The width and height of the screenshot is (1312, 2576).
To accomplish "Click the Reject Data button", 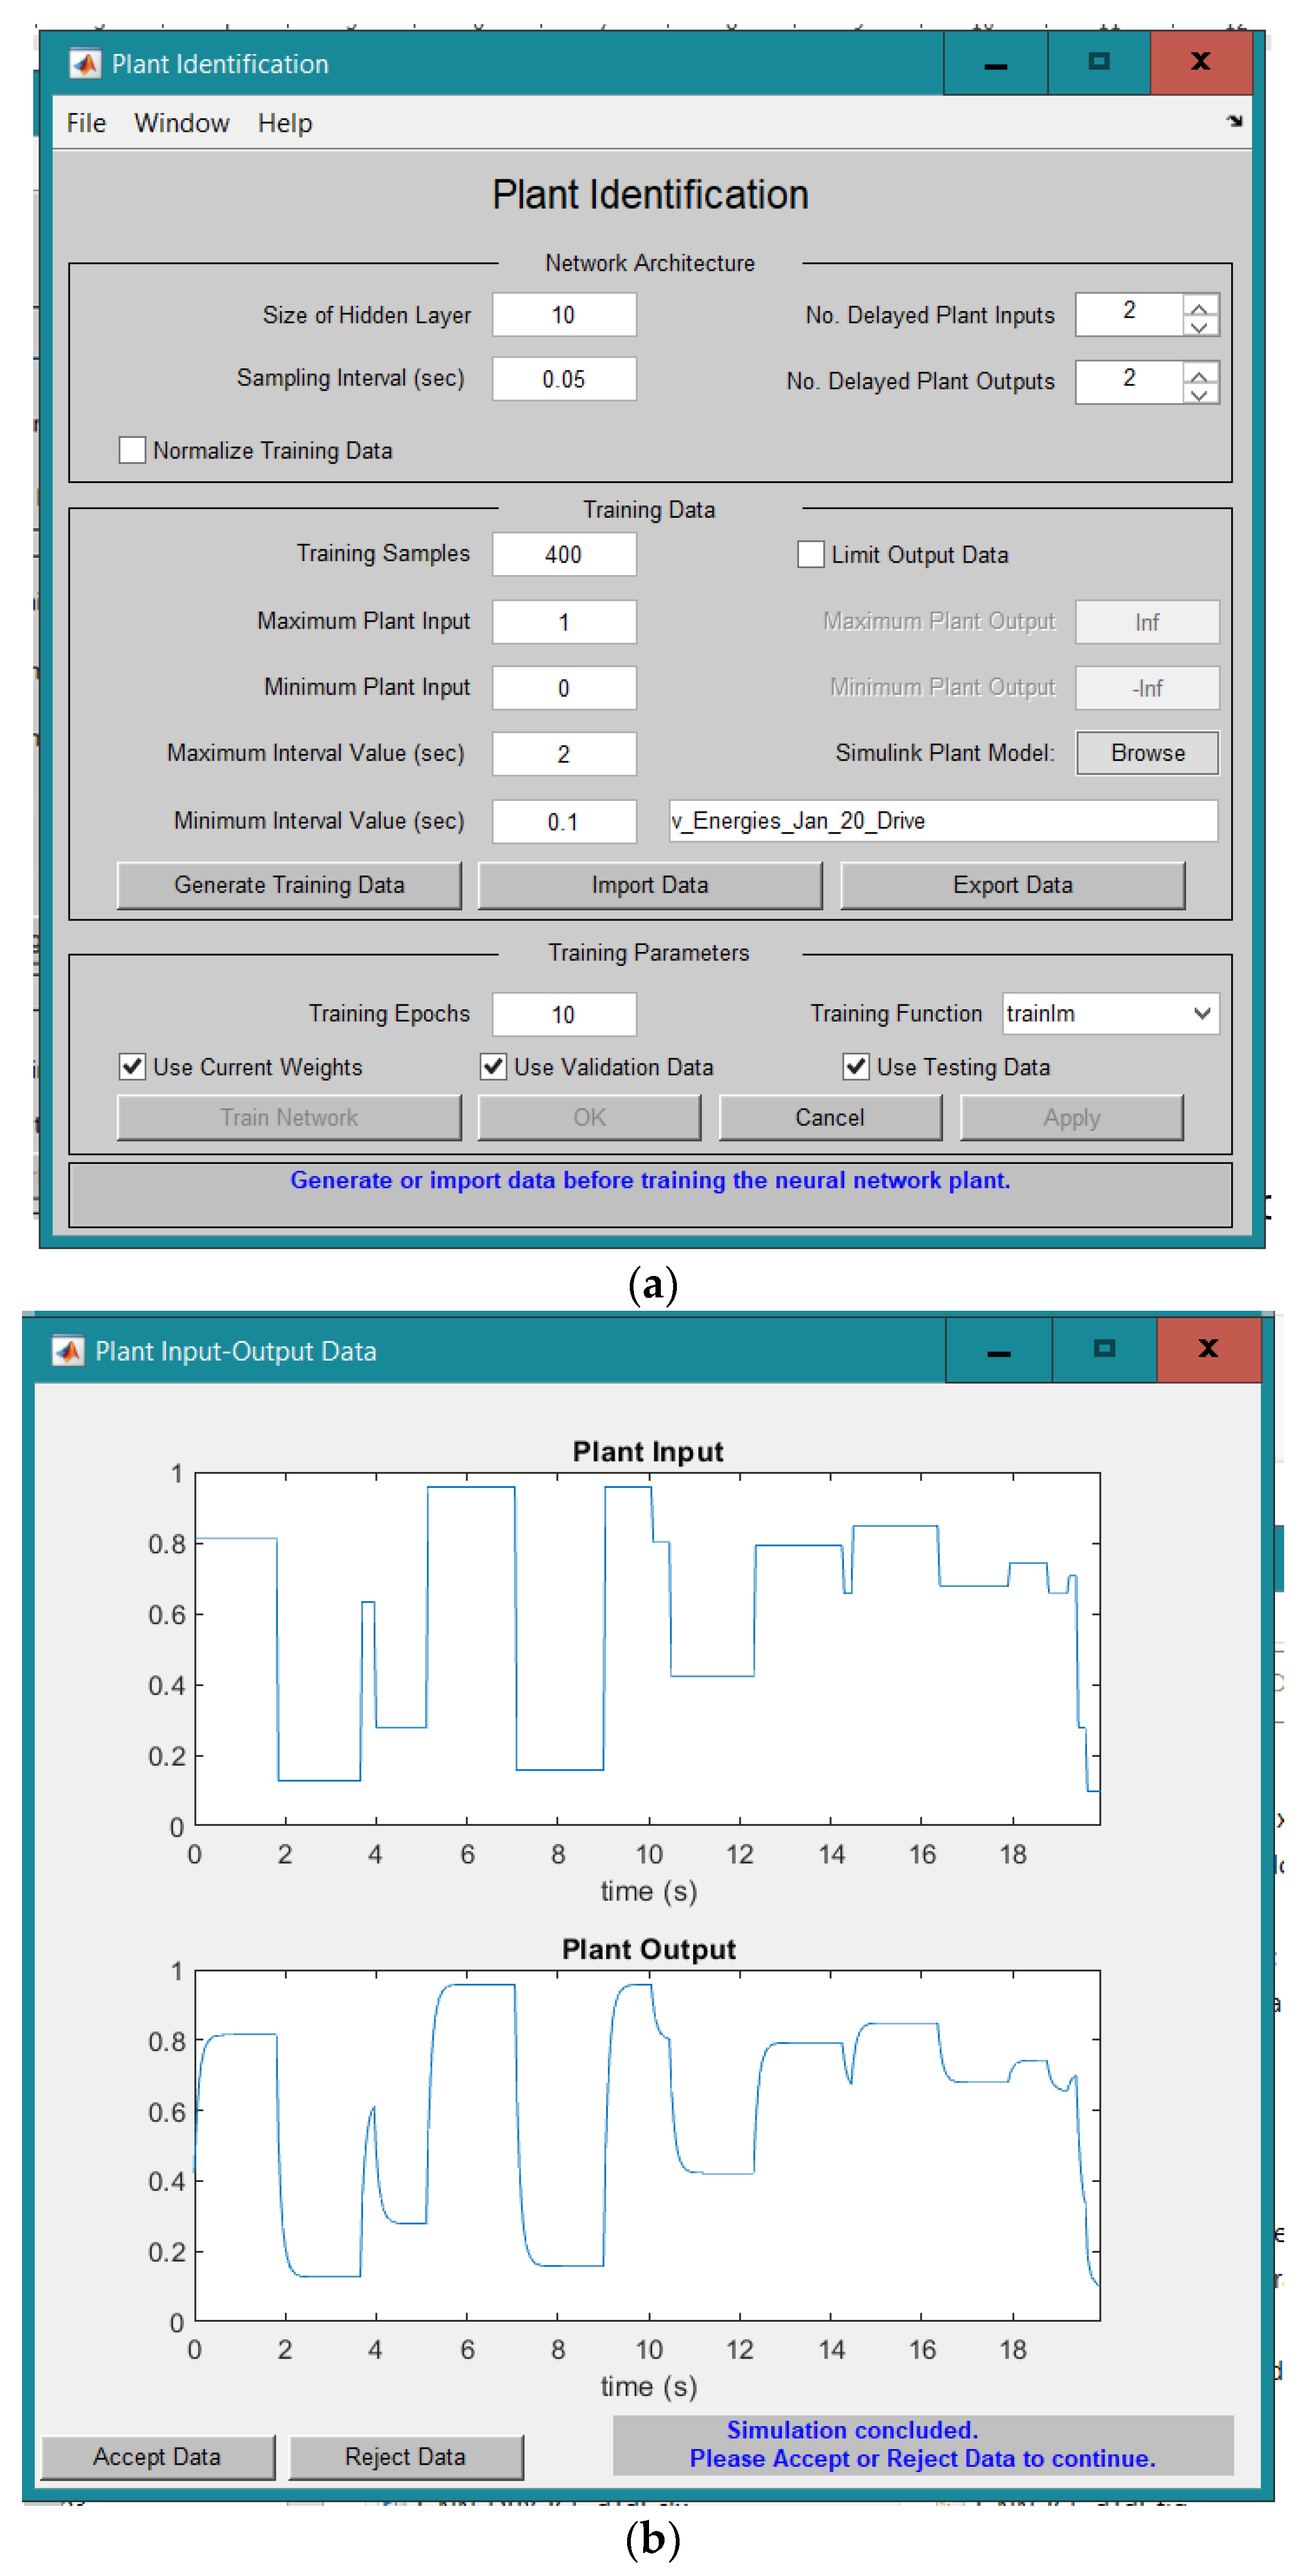I will [405, 2456].
